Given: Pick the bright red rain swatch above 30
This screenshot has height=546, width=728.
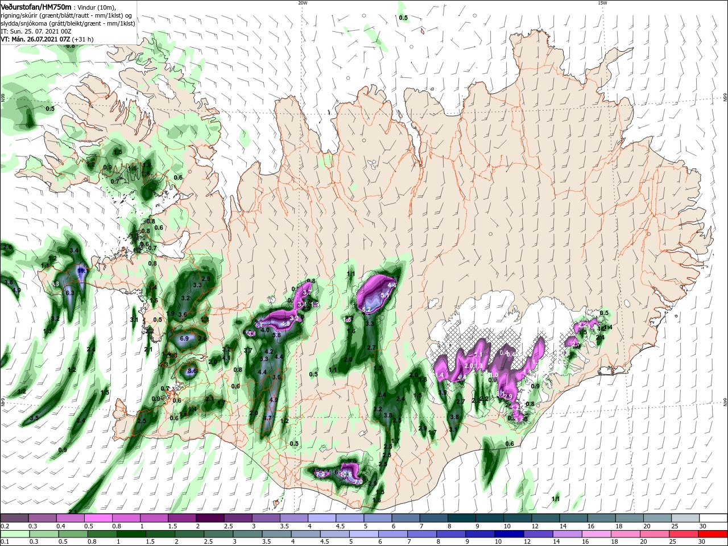Looking at the screenshot, I should pyautogui.click(x=713, y=534).
